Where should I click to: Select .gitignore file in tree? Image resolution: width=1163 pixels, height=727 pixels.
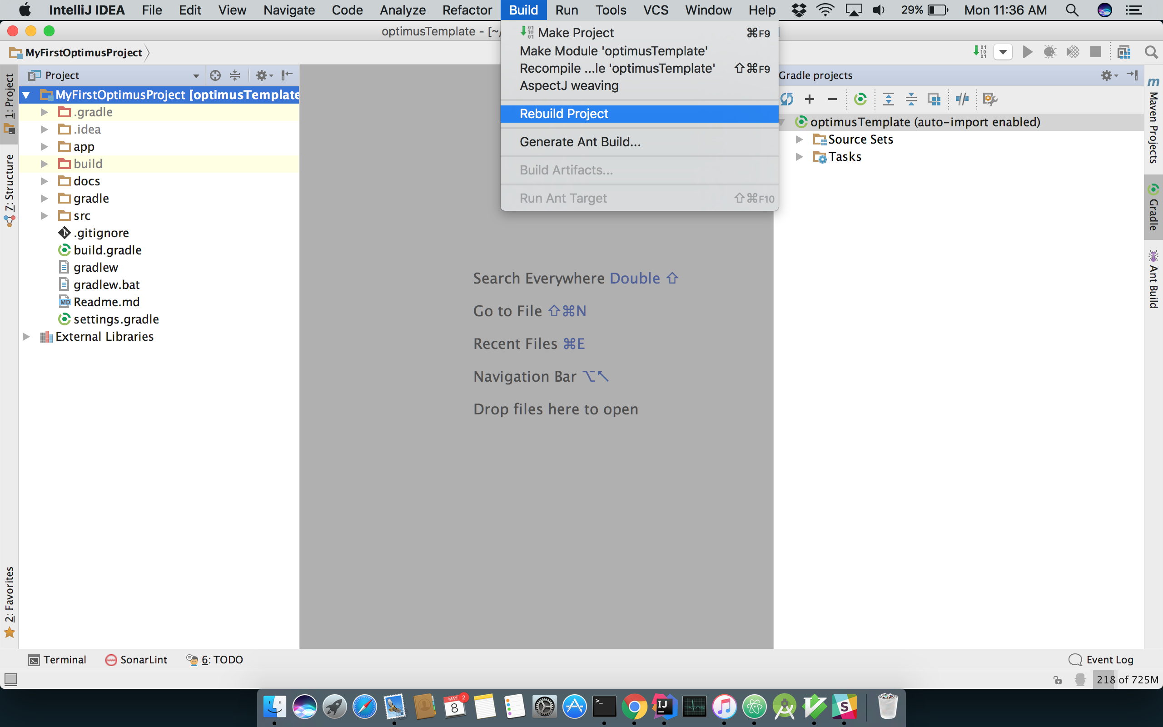tap(101, 233)
